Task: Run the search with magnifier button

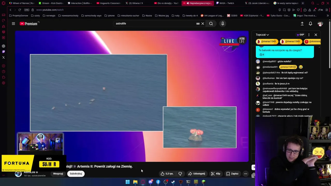Action: coord(211,24)
